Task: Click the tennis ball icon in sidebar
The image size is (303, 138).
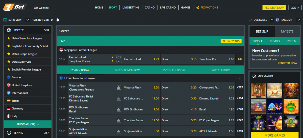Action: coord(9,133)
